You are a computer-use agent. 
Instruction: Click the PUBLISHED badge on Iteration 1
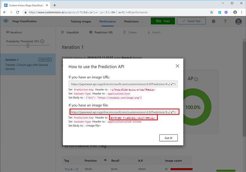point(45,60)
